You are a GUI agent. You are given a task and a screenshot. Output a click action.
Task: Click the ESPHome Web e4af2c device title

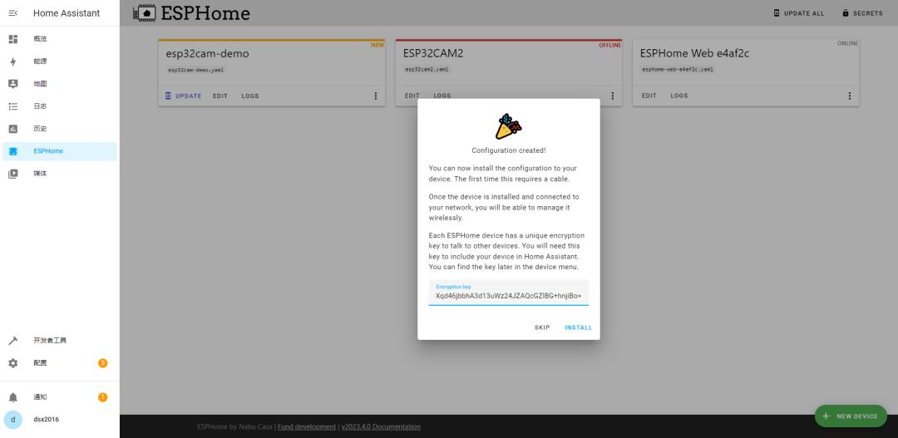coord(694,54)
